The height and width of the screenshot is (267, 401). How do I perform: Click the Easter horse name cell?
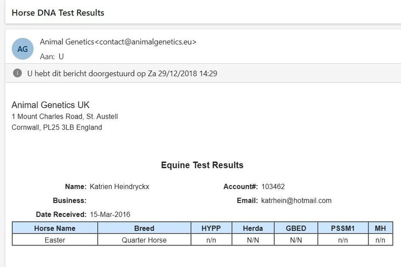55,240
